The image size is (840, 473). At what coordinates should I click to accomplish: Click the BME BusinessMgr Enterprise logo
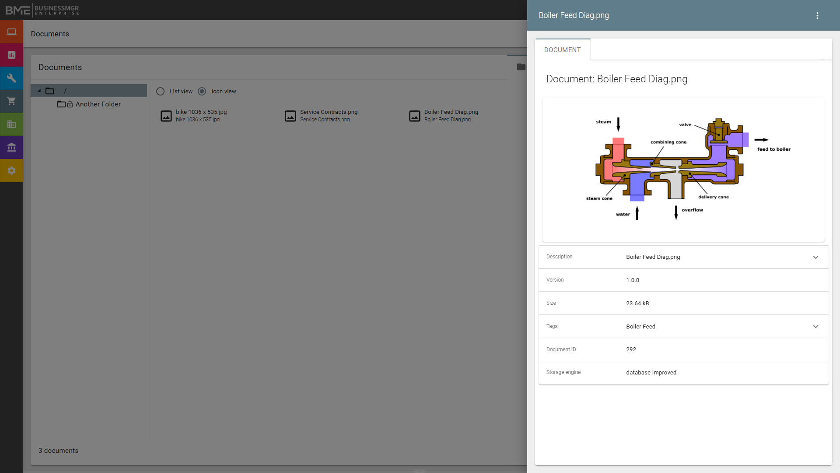pos(42,10)
